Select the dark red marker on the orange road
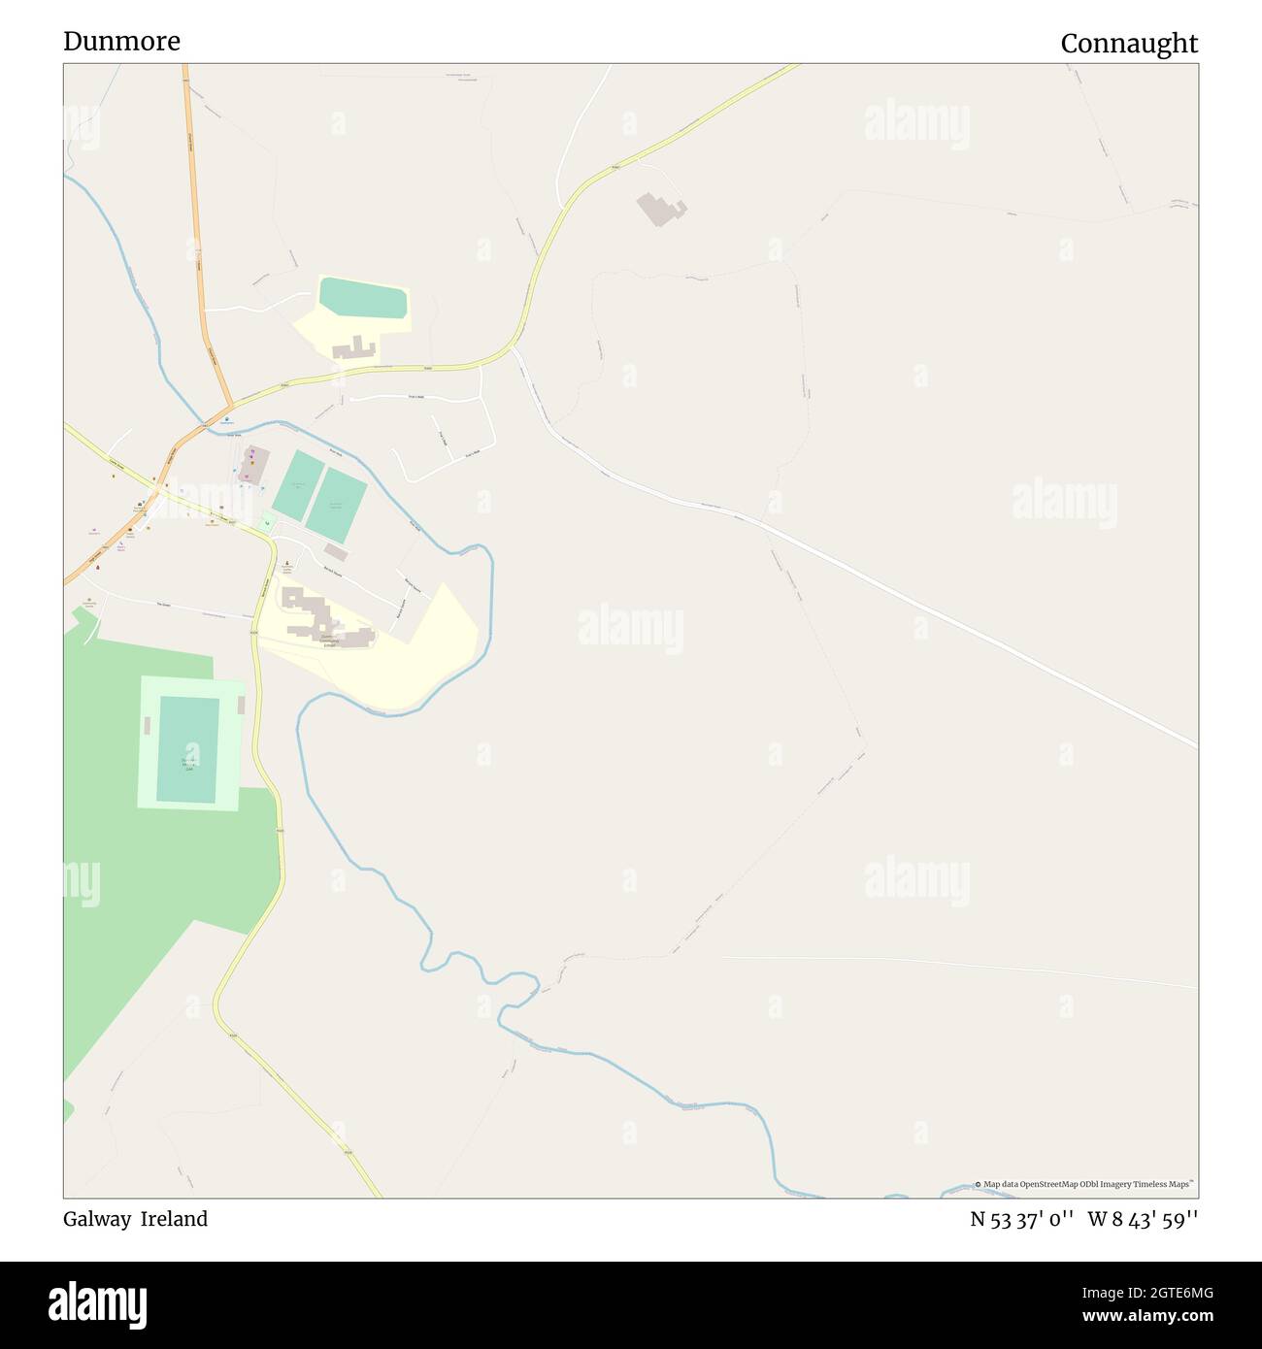 [x=97, y=567]
